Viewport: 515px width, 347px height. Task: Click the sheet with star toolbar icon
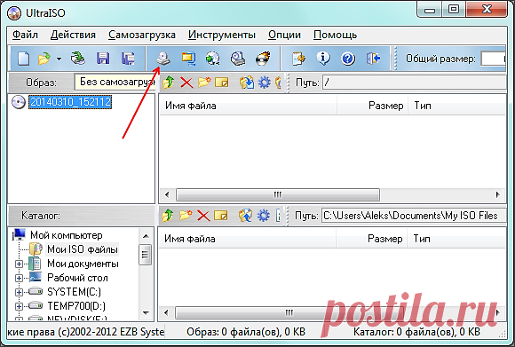(x=298, y=59)
